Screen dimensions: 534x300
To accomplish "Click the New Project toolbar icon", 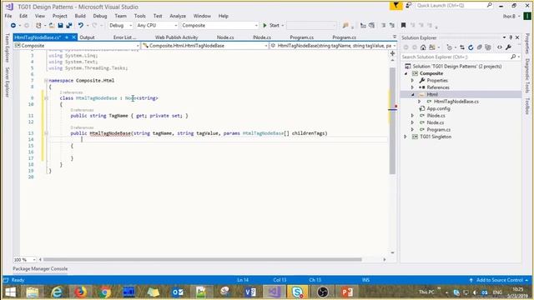I will tap(38, 26).
